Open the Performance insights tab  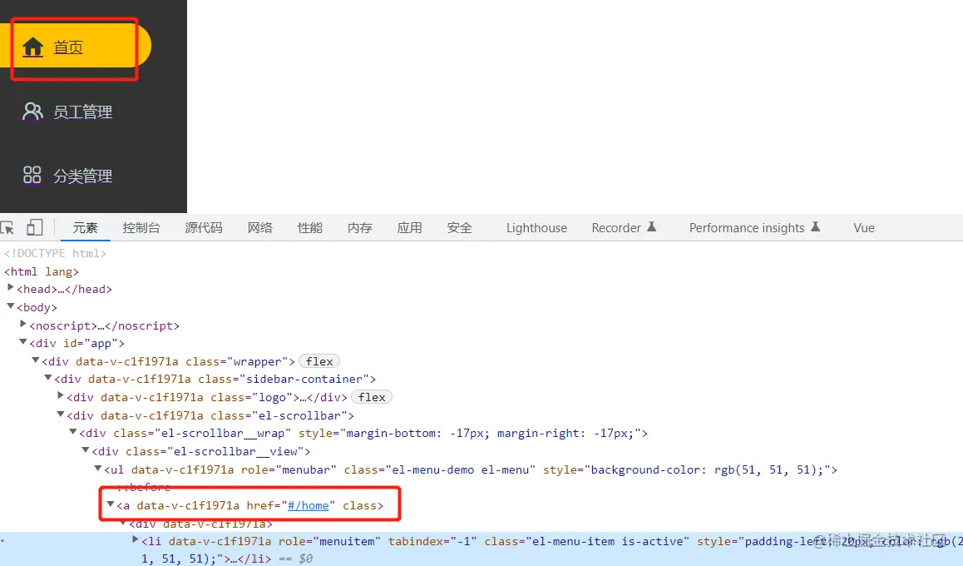(x=746, y=228)
